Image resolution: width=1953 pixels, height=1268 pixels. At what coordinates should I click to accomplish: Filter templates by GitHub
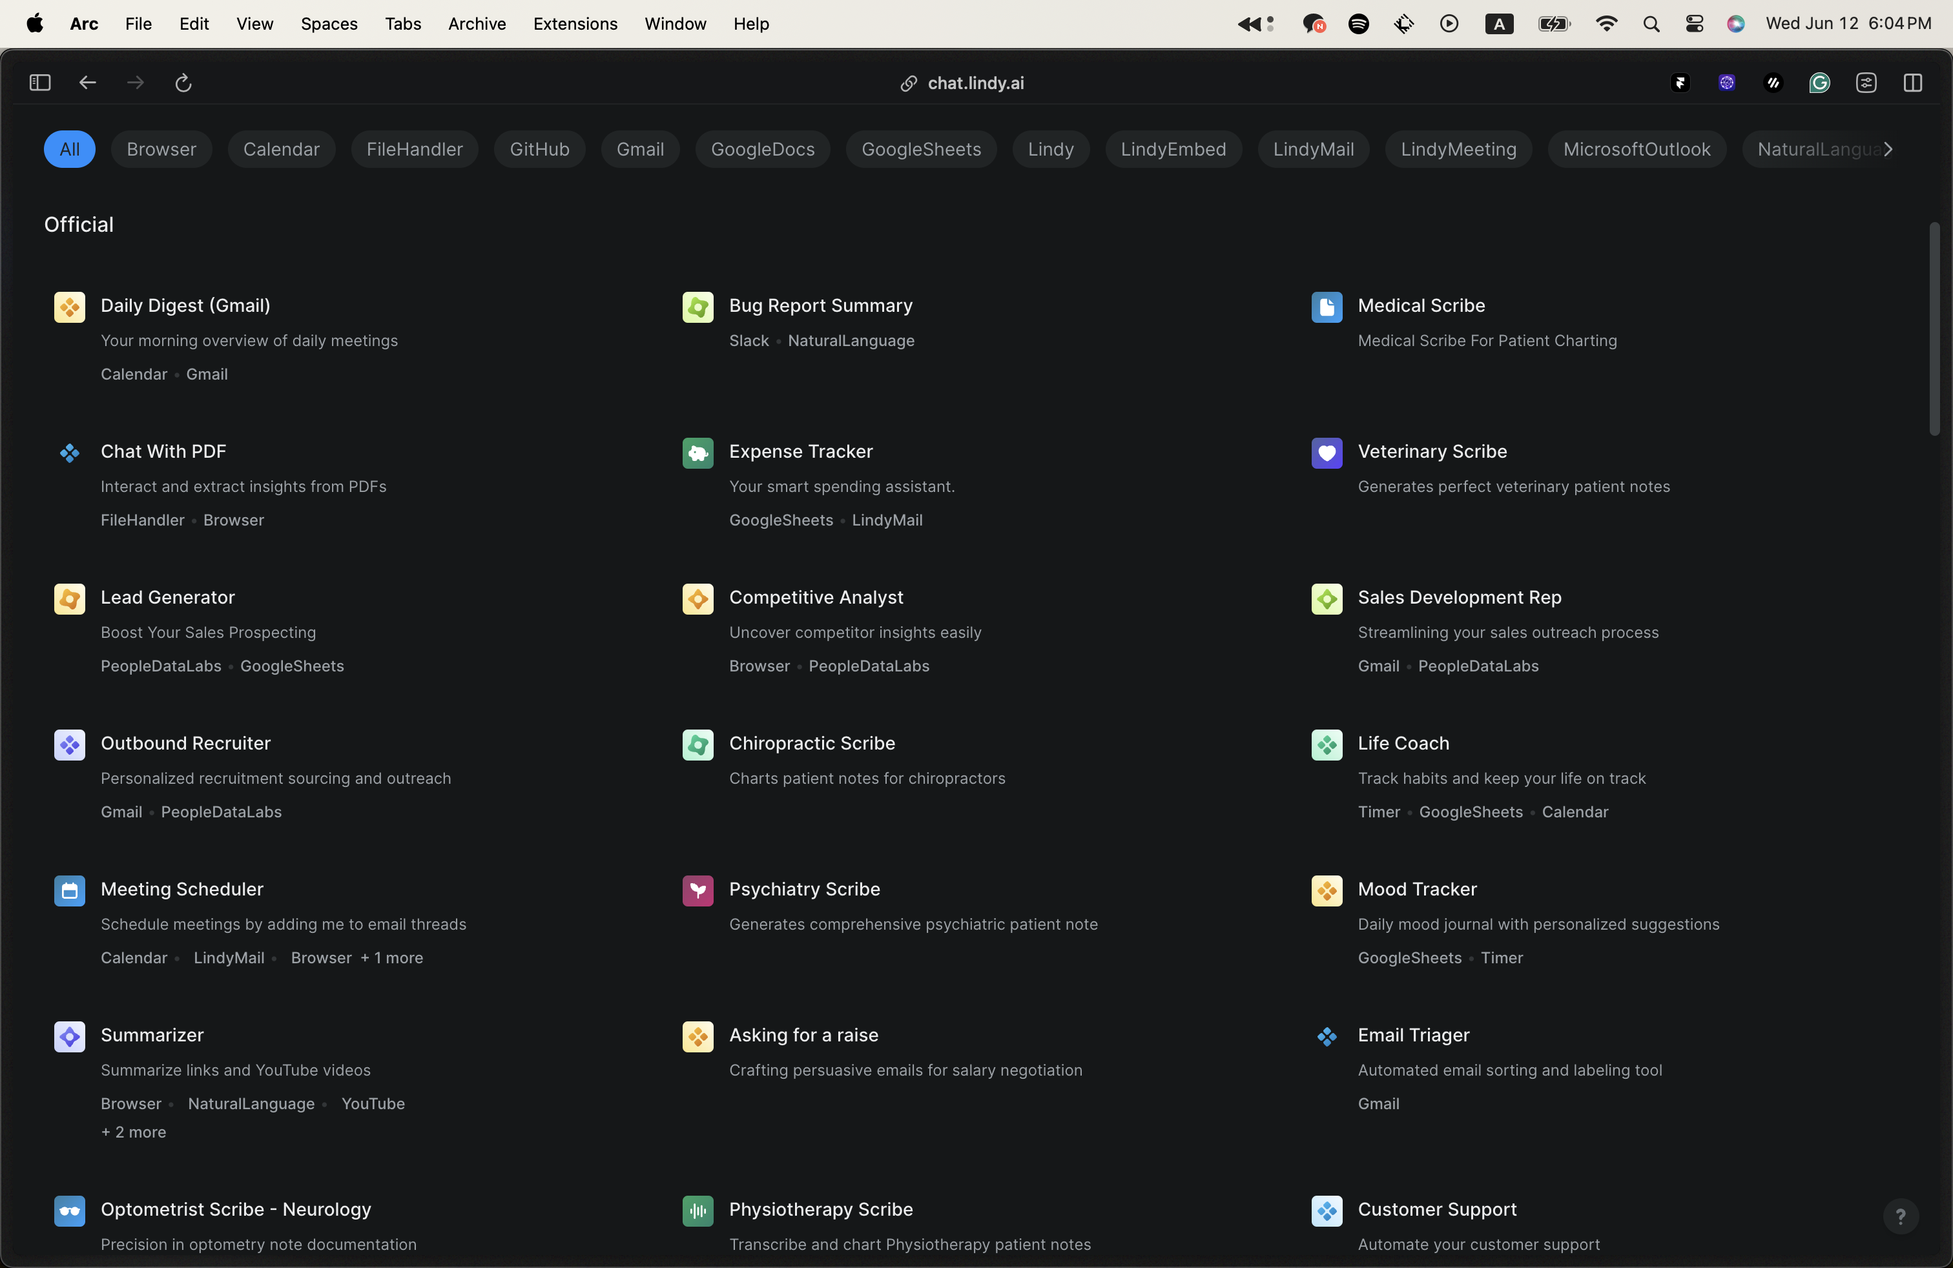tap(540, 149)
